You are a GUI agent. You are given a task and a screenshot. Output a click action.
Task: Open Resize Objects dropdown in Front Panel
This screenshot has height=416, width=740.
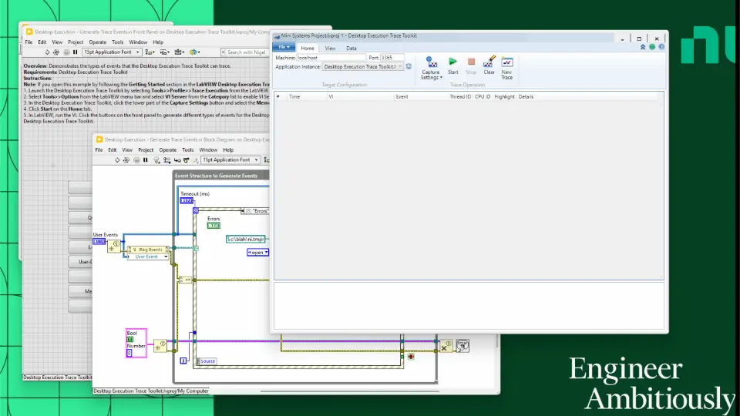tap(180, 52)
